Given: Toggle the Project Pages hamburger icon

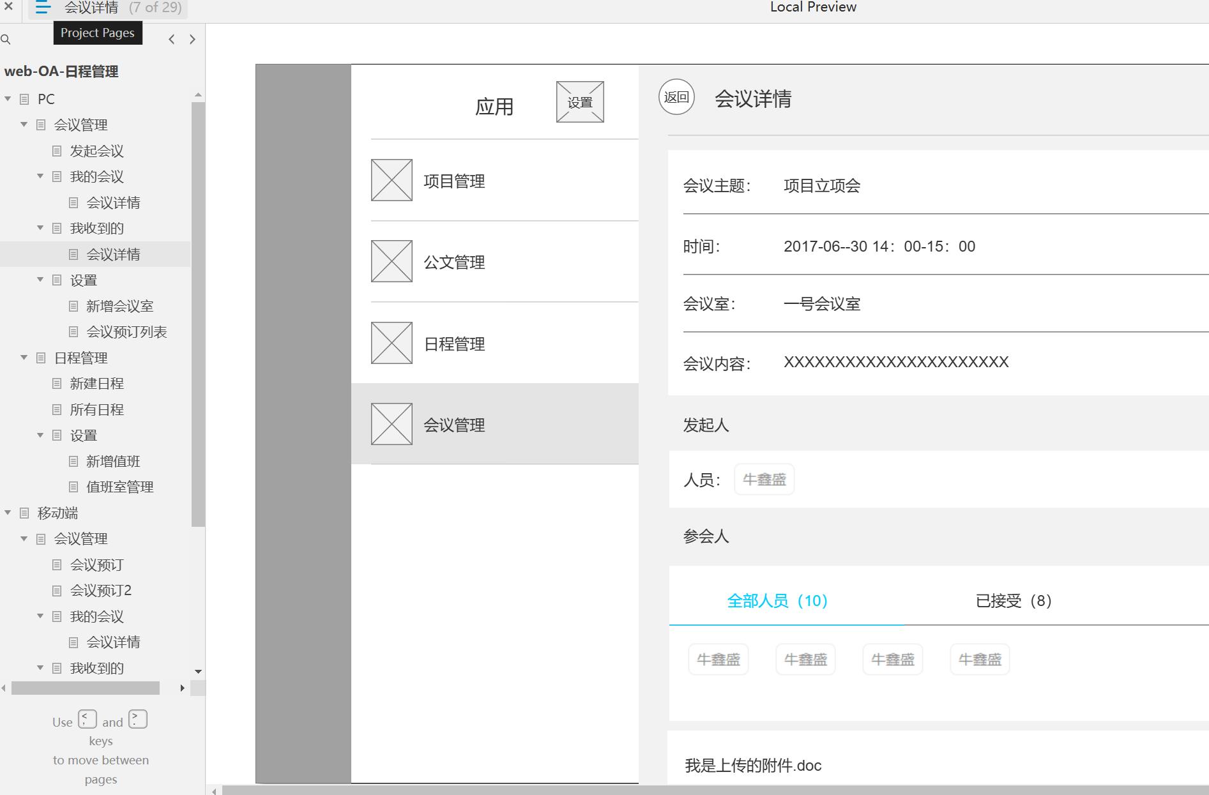Looking at the screenshot, I should (43, 8).
